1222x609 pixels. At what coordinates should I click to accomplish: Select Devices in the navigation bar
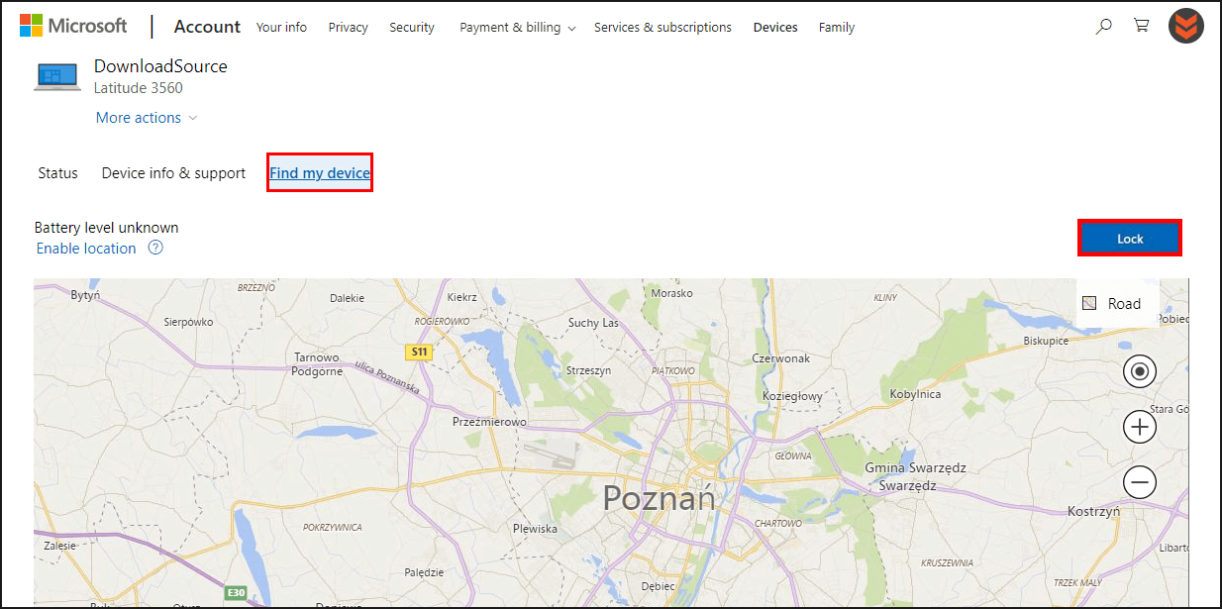pos(775,28)
